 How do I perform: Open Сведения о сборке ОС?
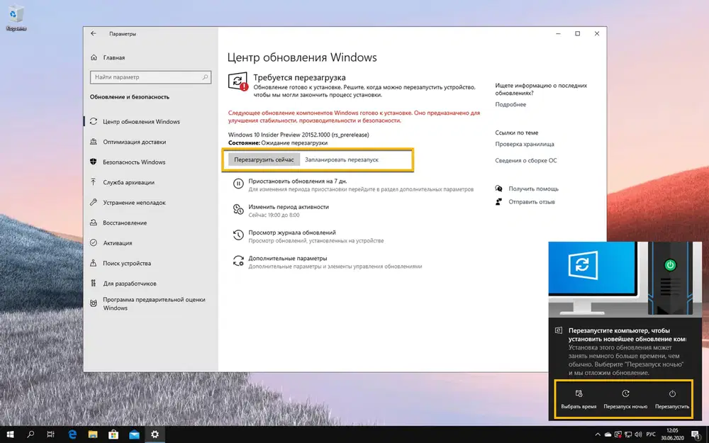tap(527, 161)
